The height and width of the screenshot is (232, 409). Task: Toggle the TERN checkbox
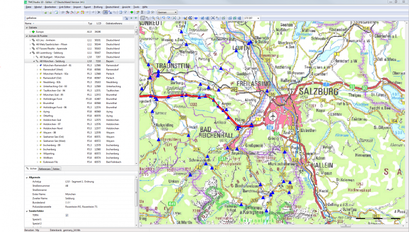pos(67,216)
